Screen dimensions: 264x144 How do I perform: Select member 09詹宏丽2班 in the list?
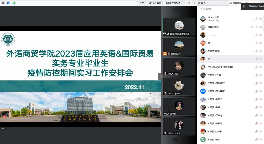(x=214, y=51)
